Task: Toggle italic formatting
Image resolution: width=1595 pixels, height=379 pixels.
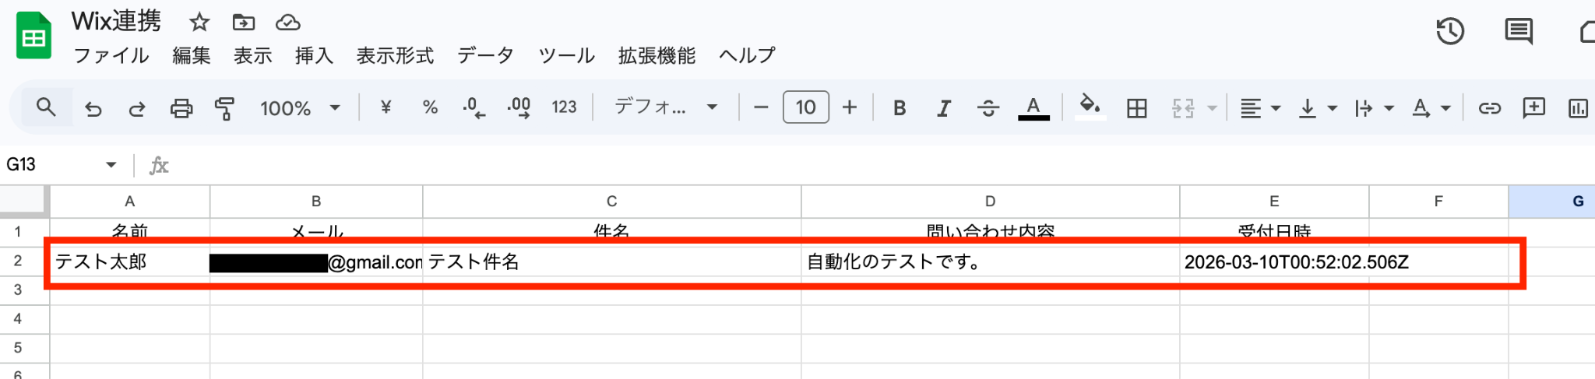Action: point(944,108)
